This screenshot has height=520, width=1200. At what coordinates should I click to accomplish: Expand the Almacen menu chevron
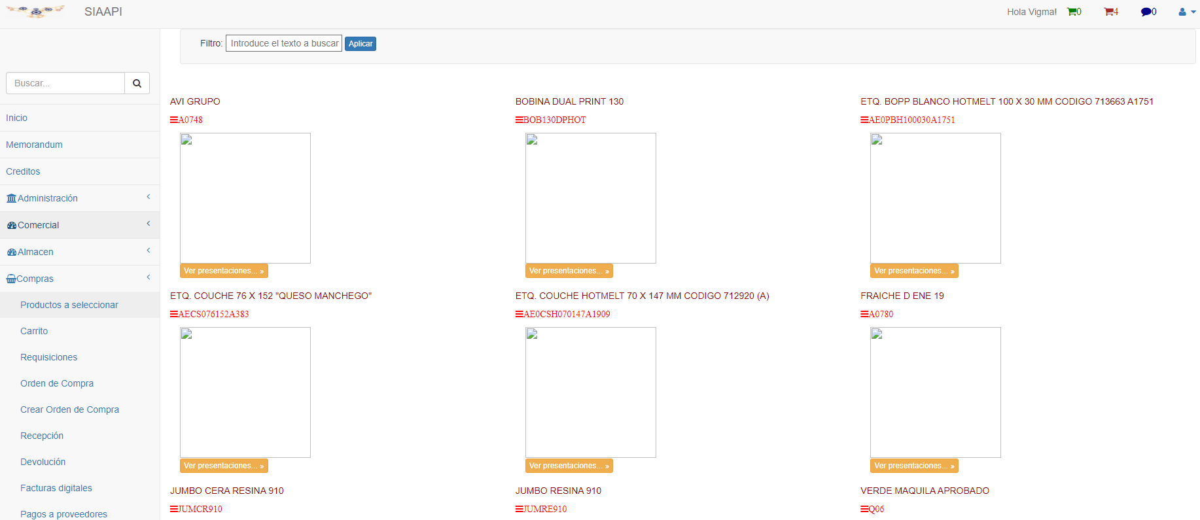click(149, 251)
